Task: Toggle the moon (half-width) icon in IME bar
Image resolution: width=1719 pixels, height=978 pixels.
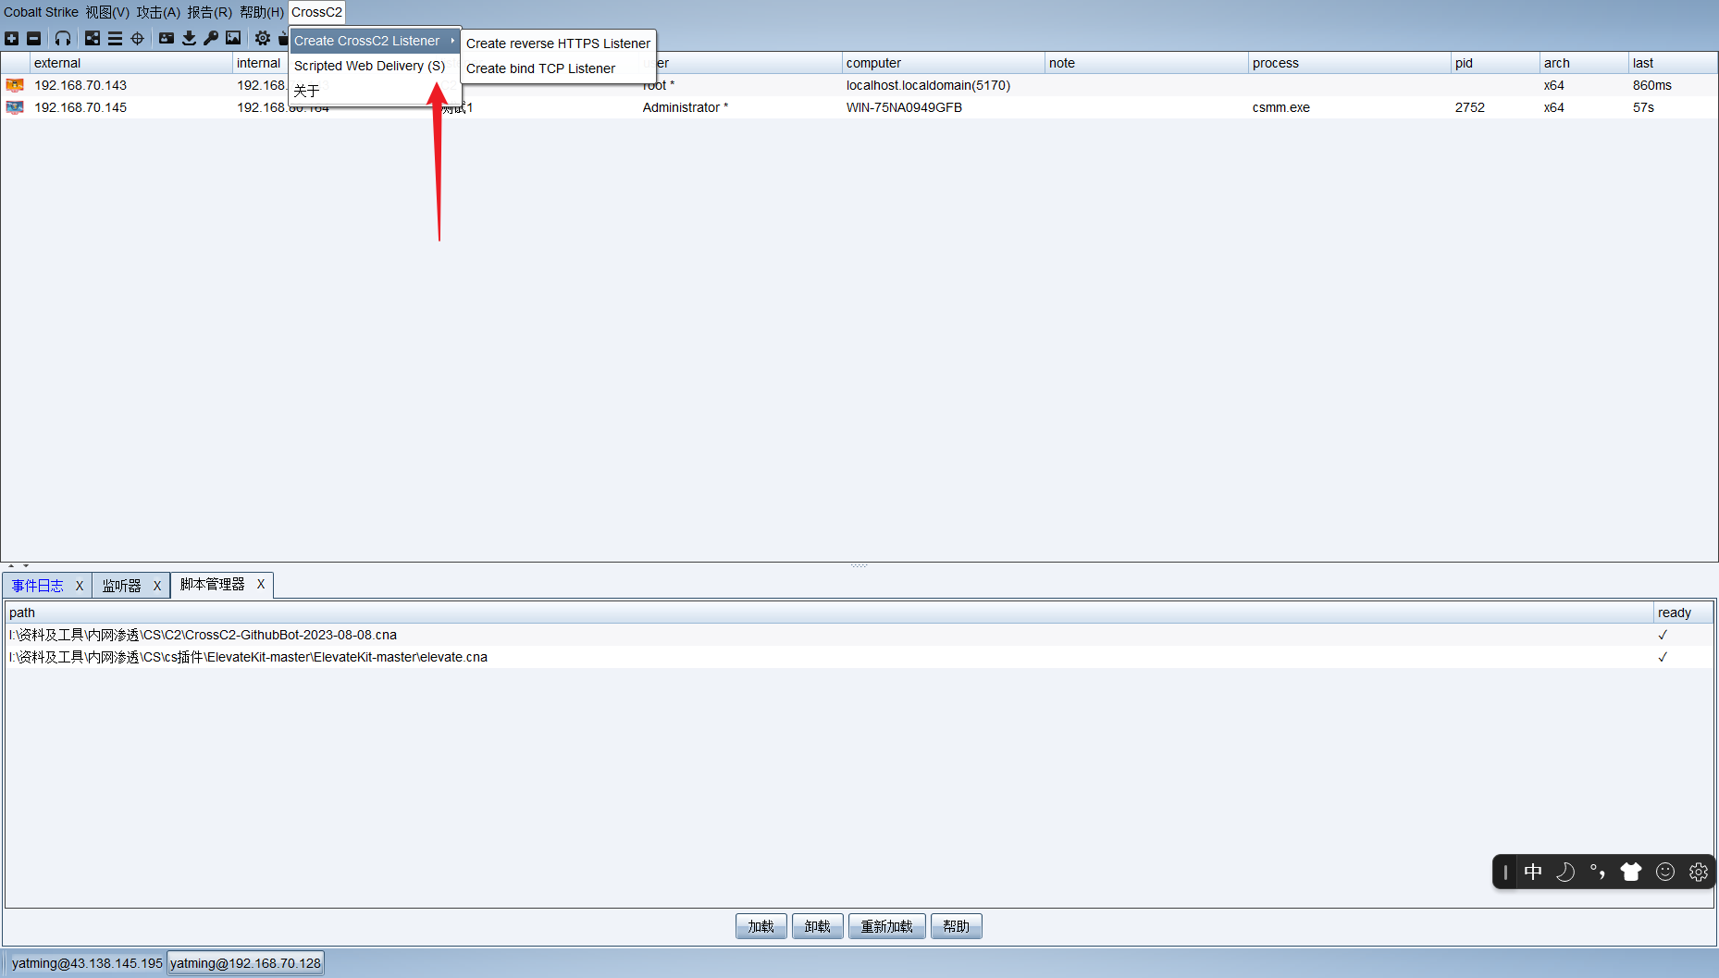Action: (1565, 872)
